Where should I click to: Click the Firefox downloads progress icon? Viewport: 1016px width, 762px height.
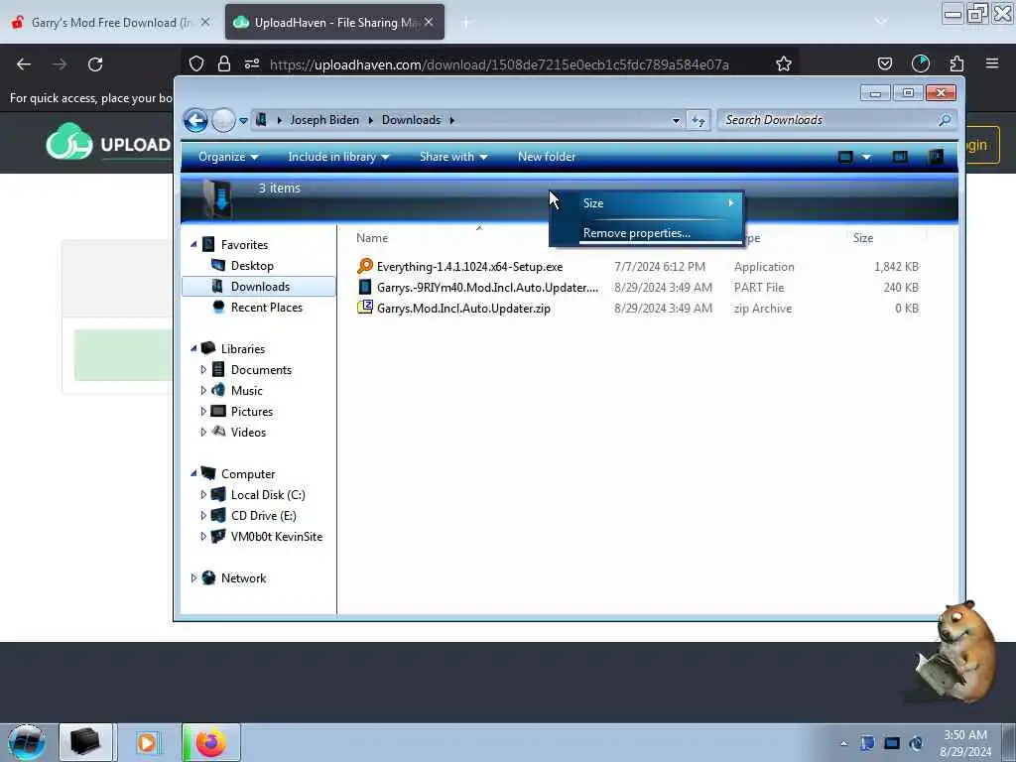tap(920, 64)
